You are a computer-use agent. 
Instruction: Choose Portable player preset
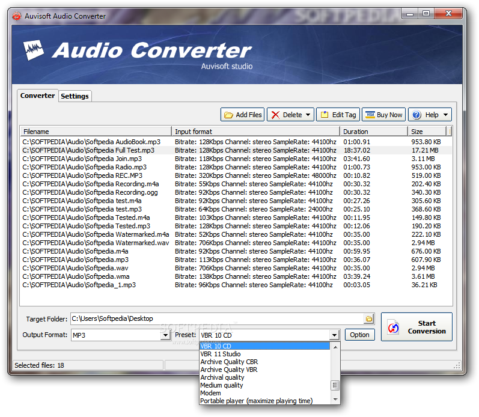pyautogui.click(x=264, y=401)
